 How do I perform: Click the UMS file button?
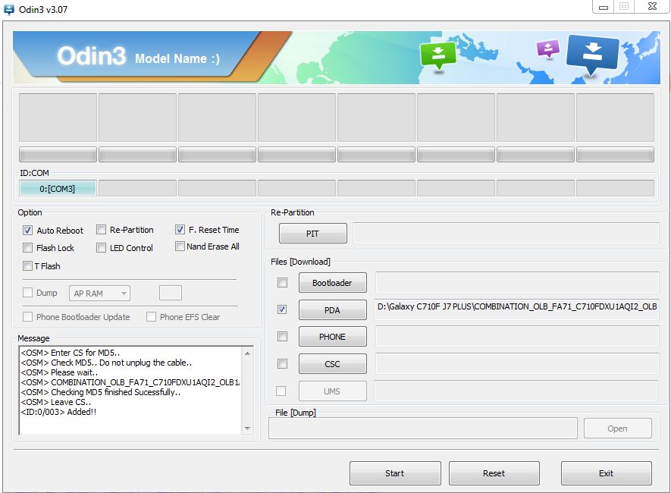point(333,391)
